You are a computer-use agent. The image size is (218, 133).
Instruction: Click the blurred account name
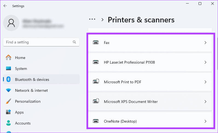(37, 21)
